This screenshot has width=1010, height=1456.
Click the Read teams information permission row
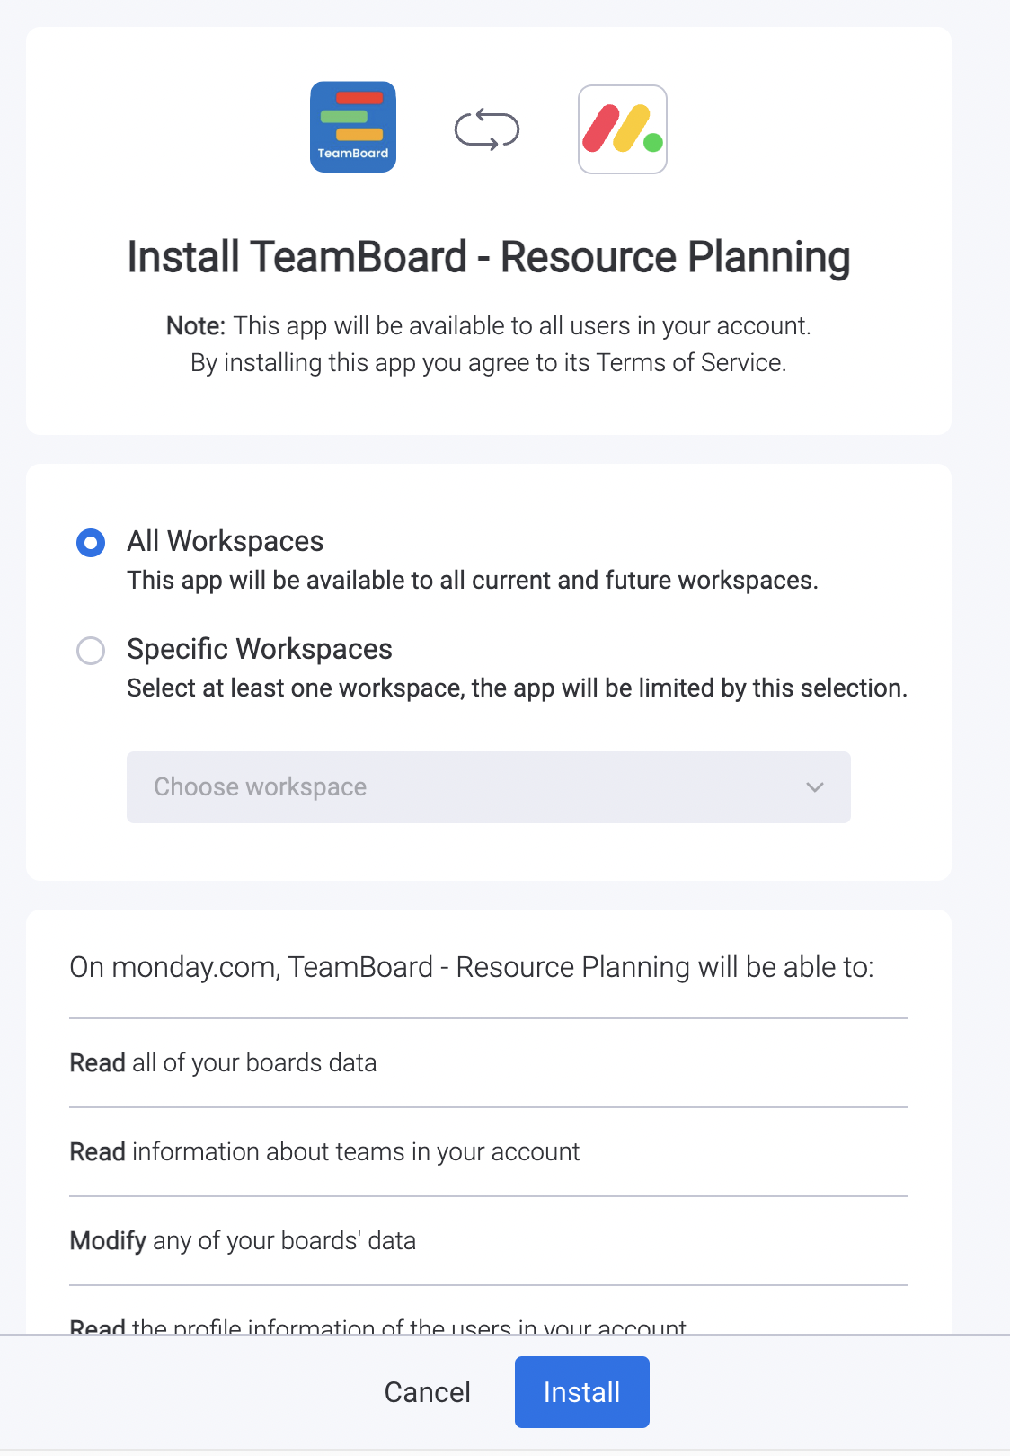pyautogui.click(x=324, y=1152)
